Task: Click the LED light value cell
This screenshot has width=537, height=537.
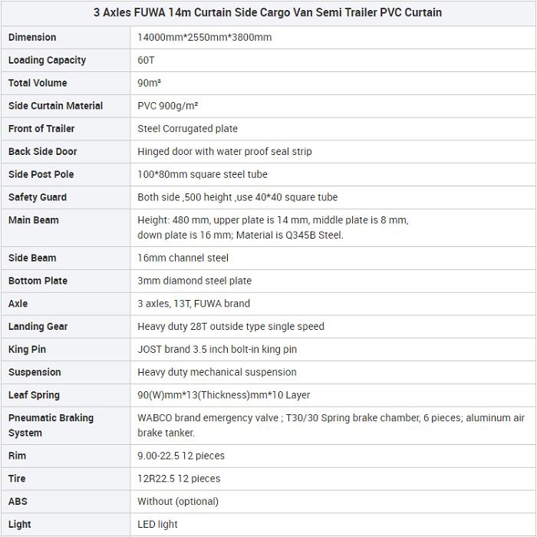Action: [157, 524]
